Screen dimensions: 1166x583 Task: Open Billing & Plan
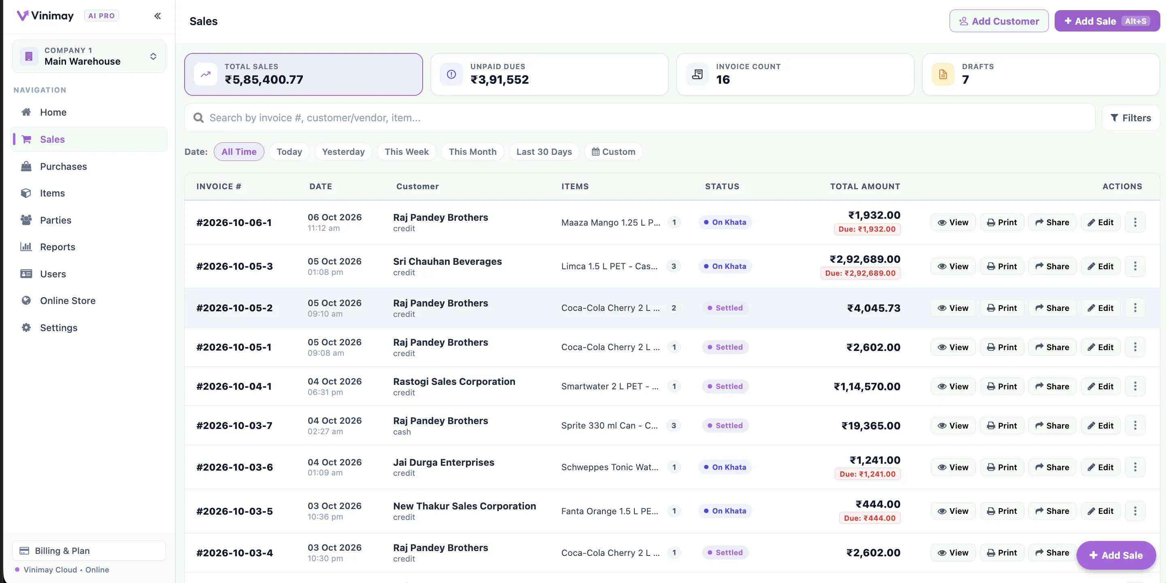tap(89, 551)
